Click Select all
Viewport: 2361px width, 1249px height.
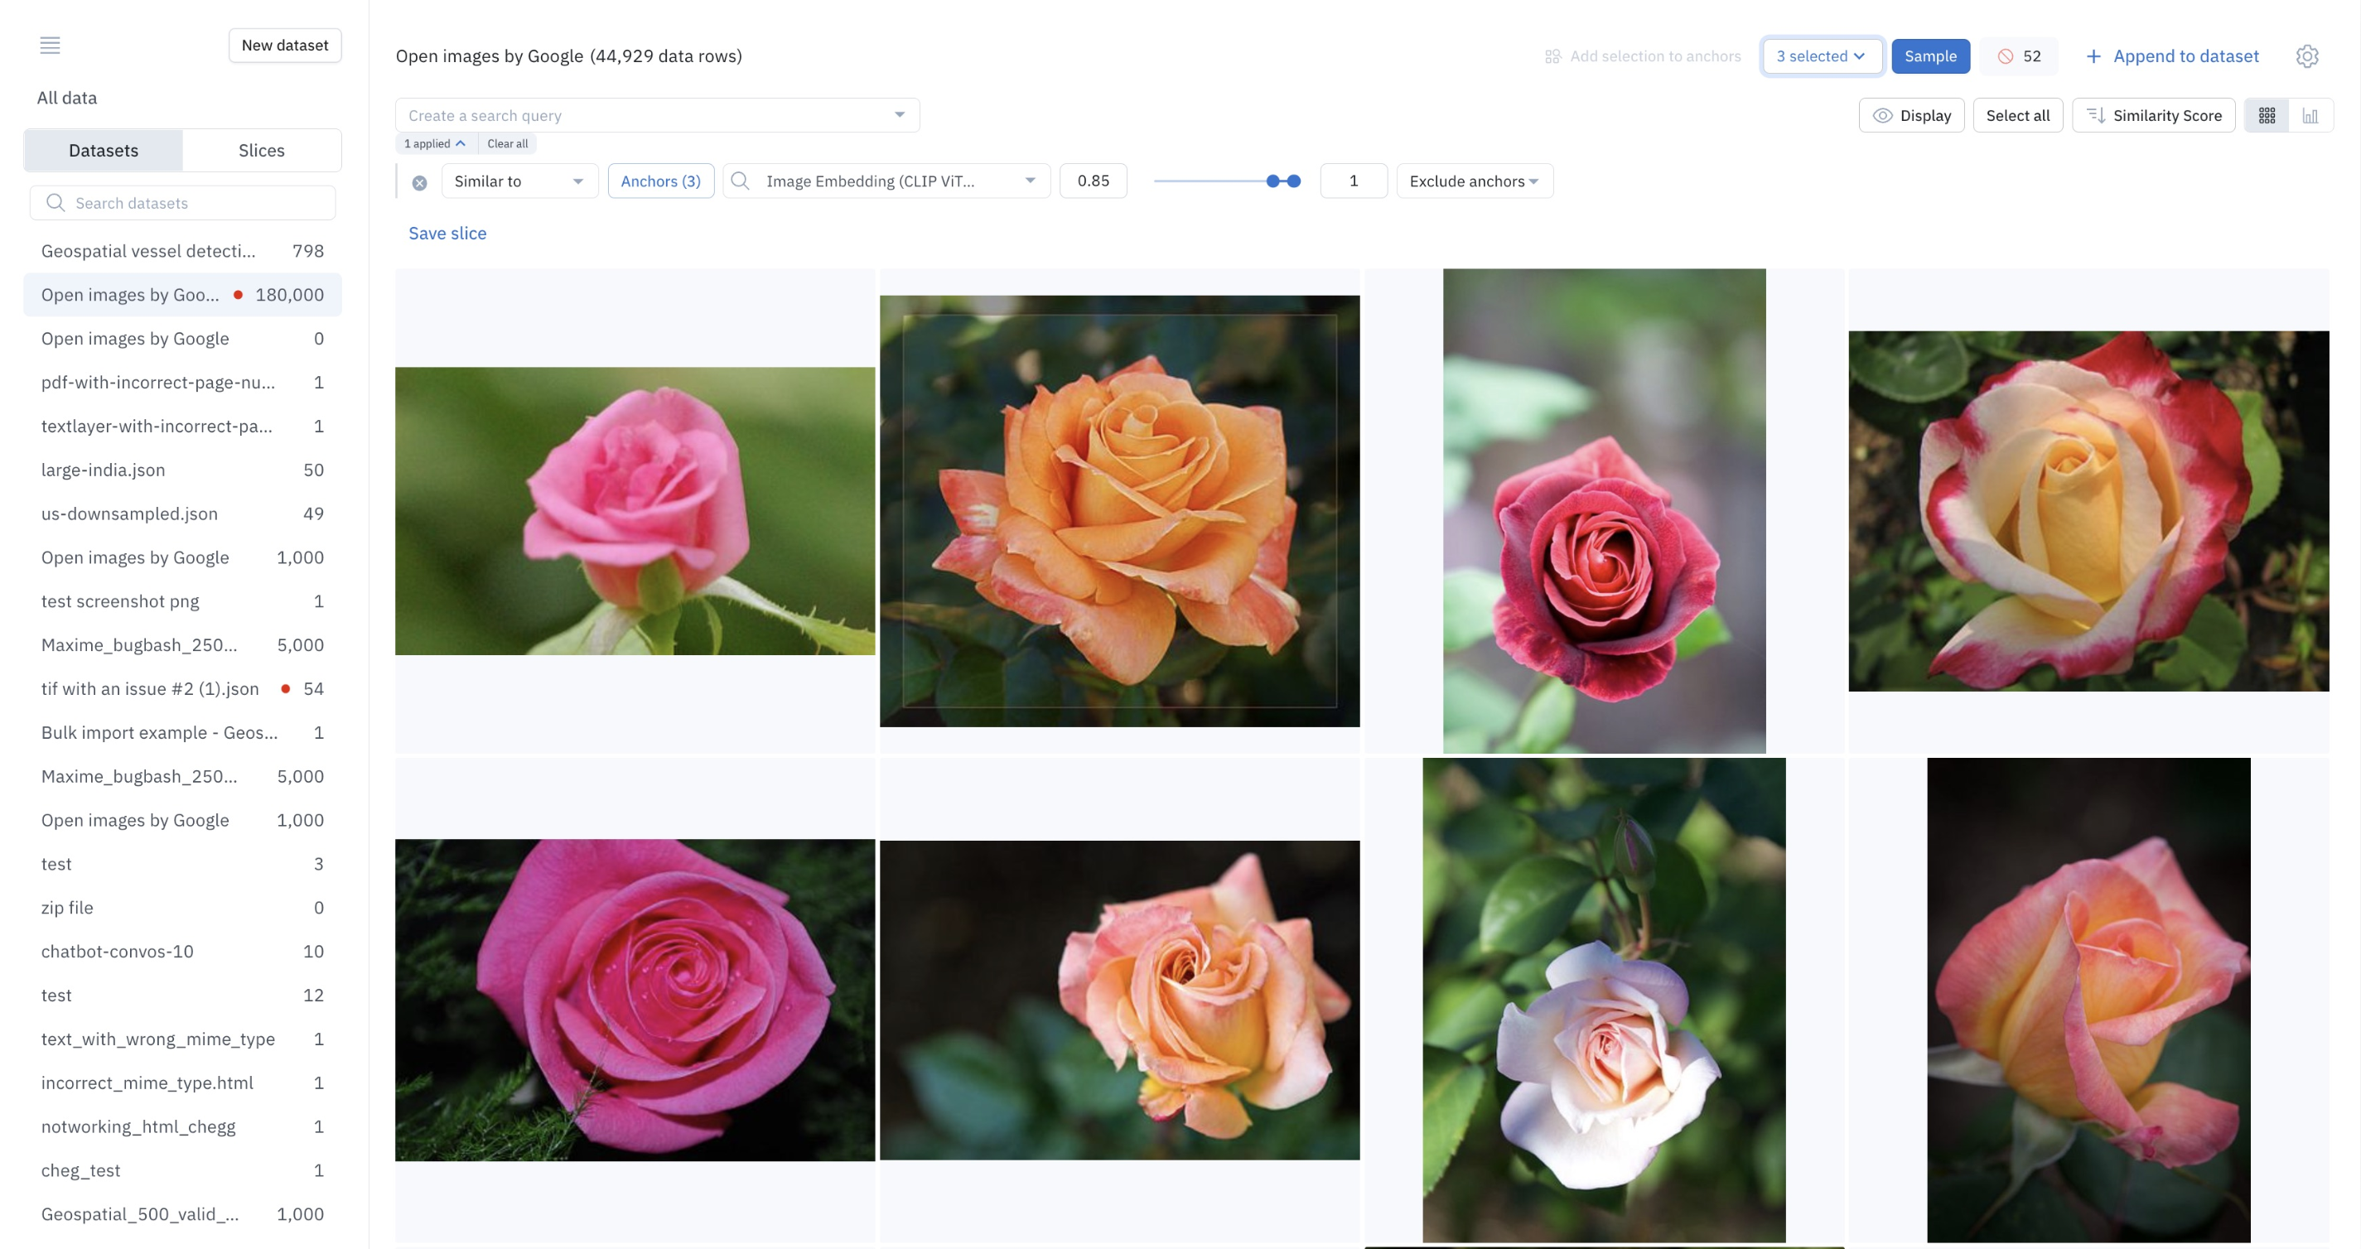click(x=2017, y=115)
